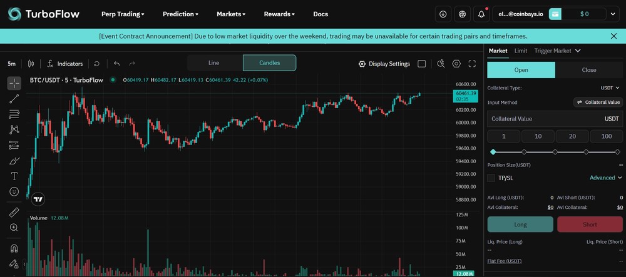626x277 pixels.
Task: Switch chart view to Line
Action: 214,63
